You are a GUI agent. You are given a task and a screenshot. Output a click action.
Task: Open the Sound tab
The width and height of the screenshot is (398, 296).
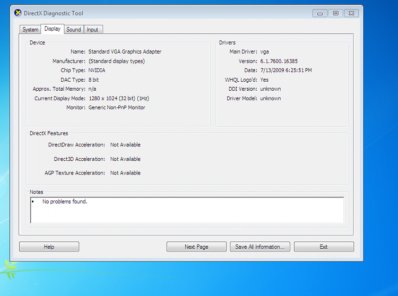[x=74, y=29]
